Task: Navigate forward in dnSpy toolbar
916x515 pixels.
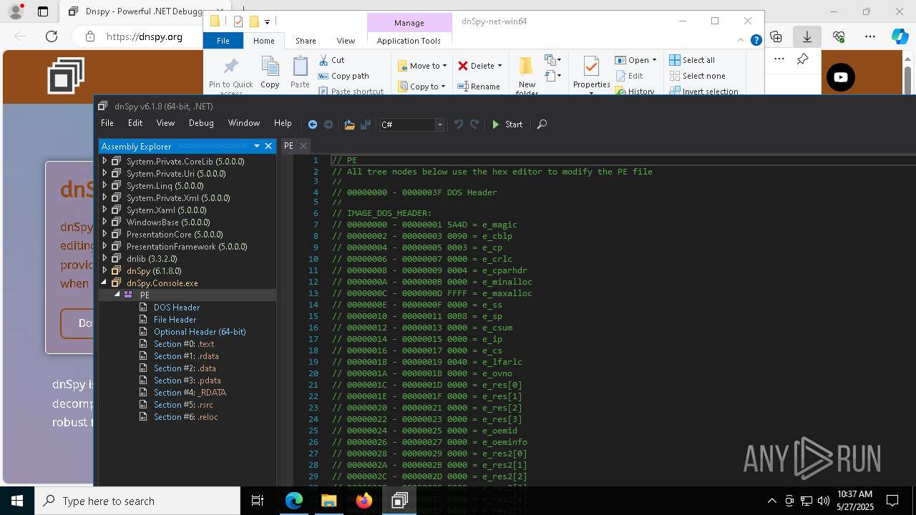Action: pyautogui.click(x=328, y=124)
